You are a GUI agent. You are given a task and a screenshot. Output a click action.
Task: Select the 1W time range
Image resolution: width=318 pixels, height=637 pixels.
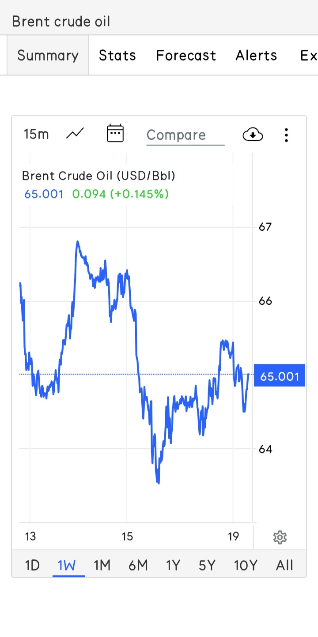click(67, 565)
